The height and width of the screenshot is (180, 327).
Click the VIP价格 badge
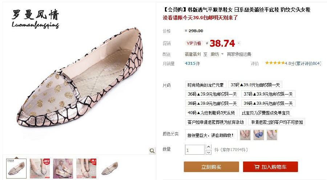194,43
